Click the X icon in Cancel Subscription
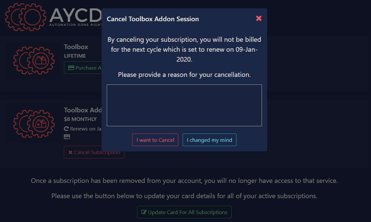The image size is (371, 222). [x=70, y=152]
